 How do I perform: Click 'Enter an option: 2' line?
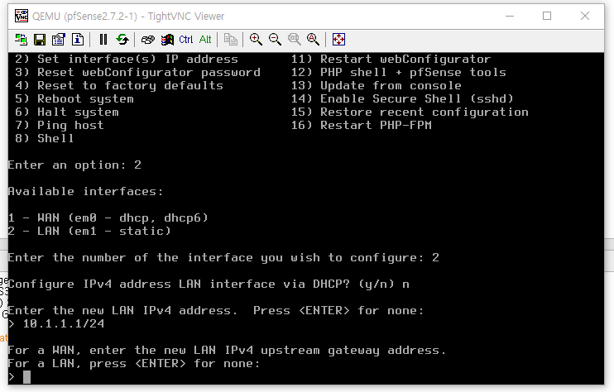coord(74,165)
